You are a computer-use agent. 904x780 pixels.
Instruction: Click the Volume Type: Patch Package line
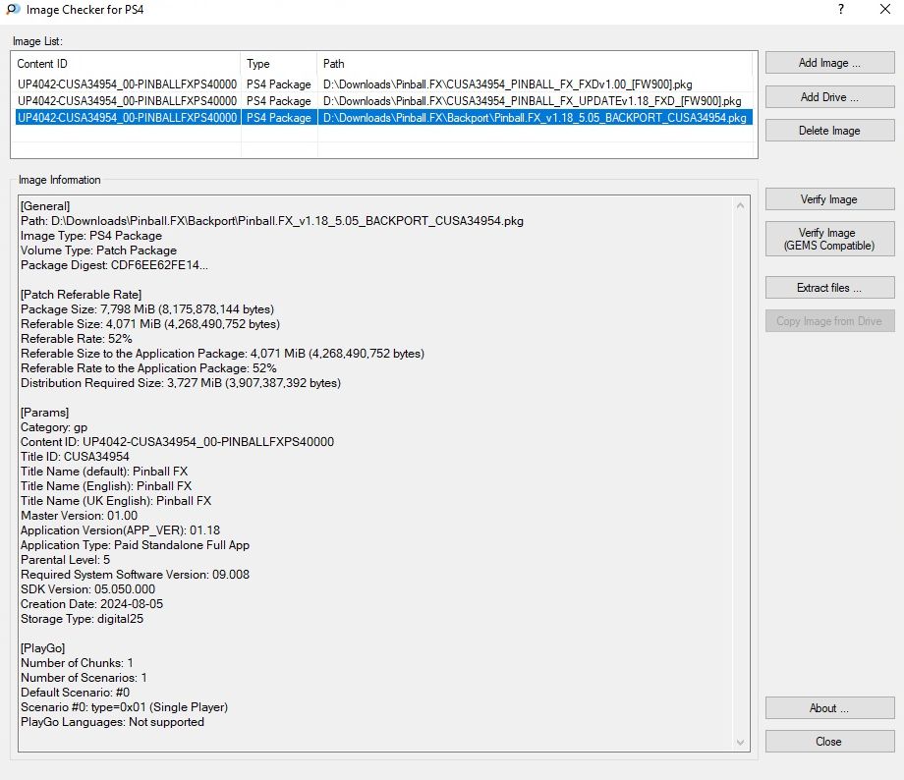click(98, 251)
